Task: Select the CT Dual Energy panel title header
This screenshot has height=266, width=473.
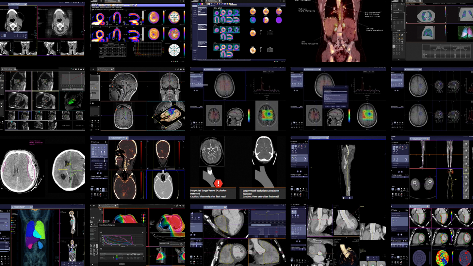Action: click(95, 142)
